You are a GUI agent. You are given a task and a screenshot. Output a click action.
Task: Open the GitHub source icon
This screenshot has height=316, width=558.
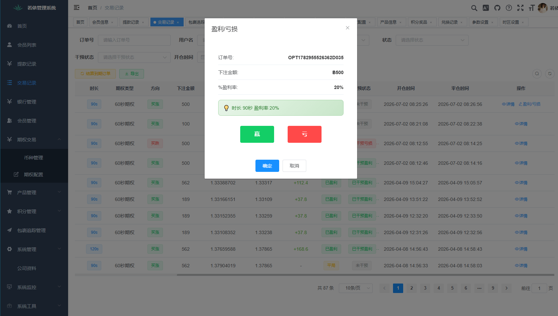497,8
